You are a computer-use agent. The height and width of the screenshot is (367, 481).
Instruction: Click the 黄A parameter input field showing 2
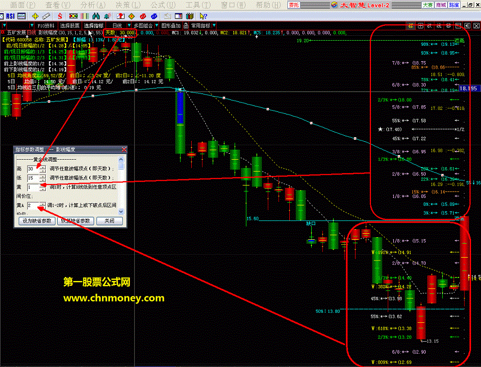[x=33, y=205]
